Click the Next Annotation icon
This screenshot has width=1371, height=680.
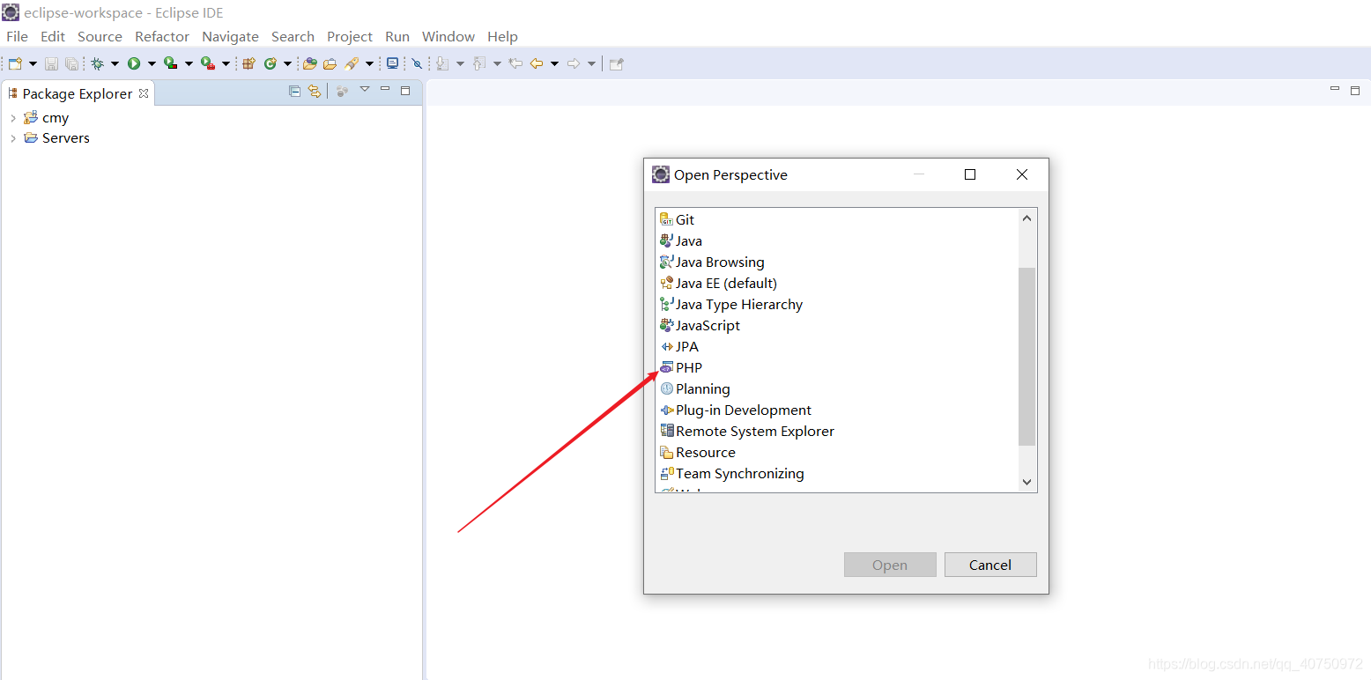pos(441,63)
